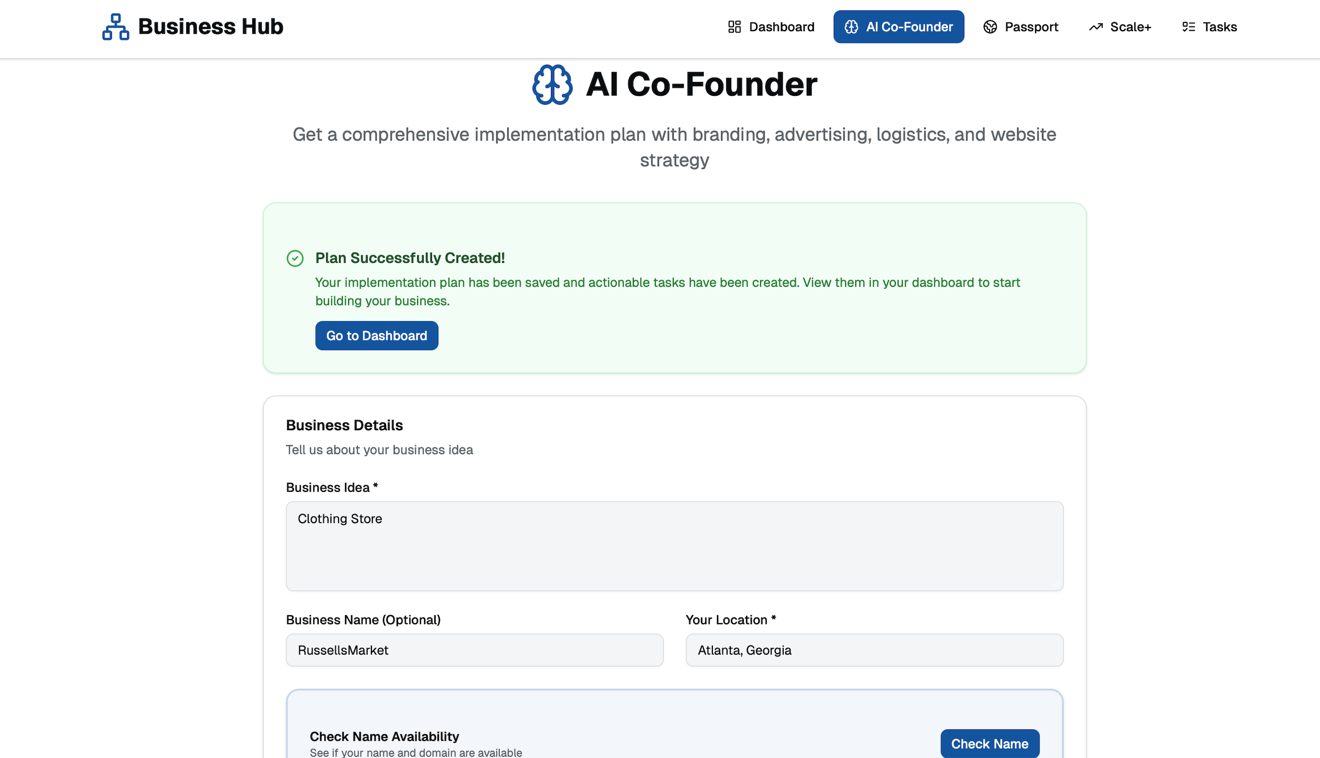This screenshot has height=758, width=1320.
Task: Click the Atlanta, Georgia location field
Action: 874,650
